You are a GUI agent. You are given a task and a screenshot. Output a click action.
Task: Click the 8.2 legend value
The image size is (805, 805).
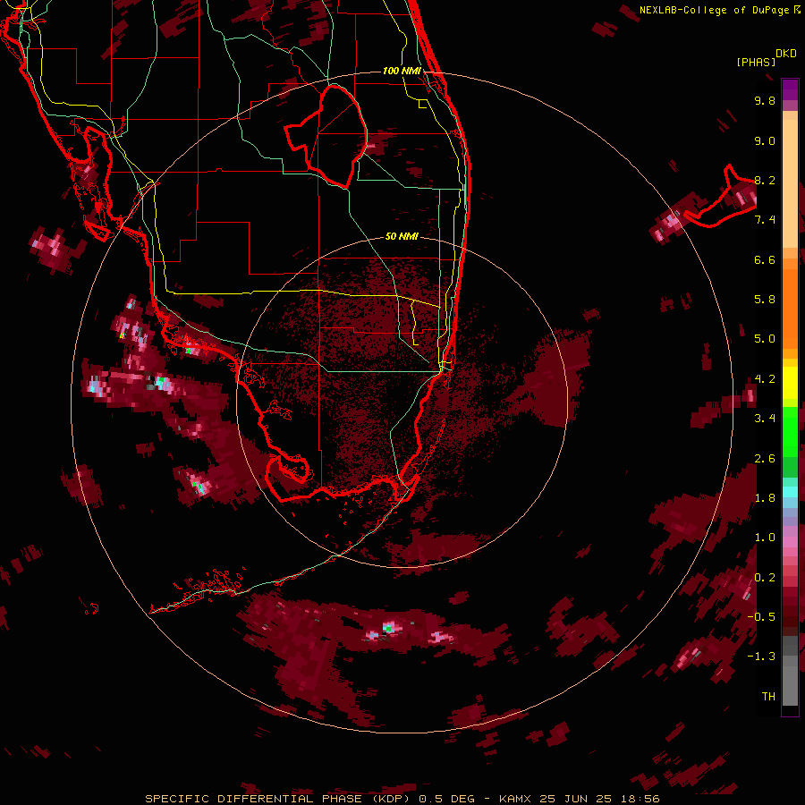tap(765, 180)
